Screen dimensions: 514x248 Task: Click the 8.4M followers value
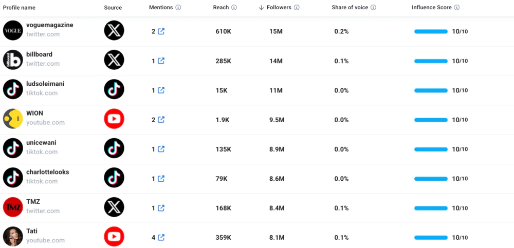pyautogui.click(x=277, y=208)
